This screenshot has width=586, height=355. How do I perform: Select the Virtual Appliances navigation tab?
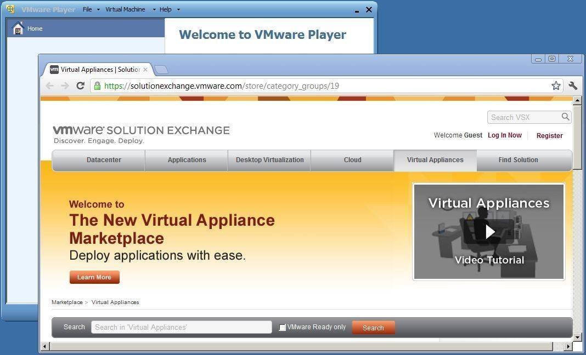436,160
